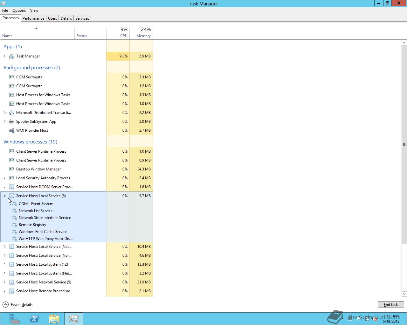This screenshot has height=325, width=407.
Task: Select Service Host: Local System (Net... row
Action: 76,273
